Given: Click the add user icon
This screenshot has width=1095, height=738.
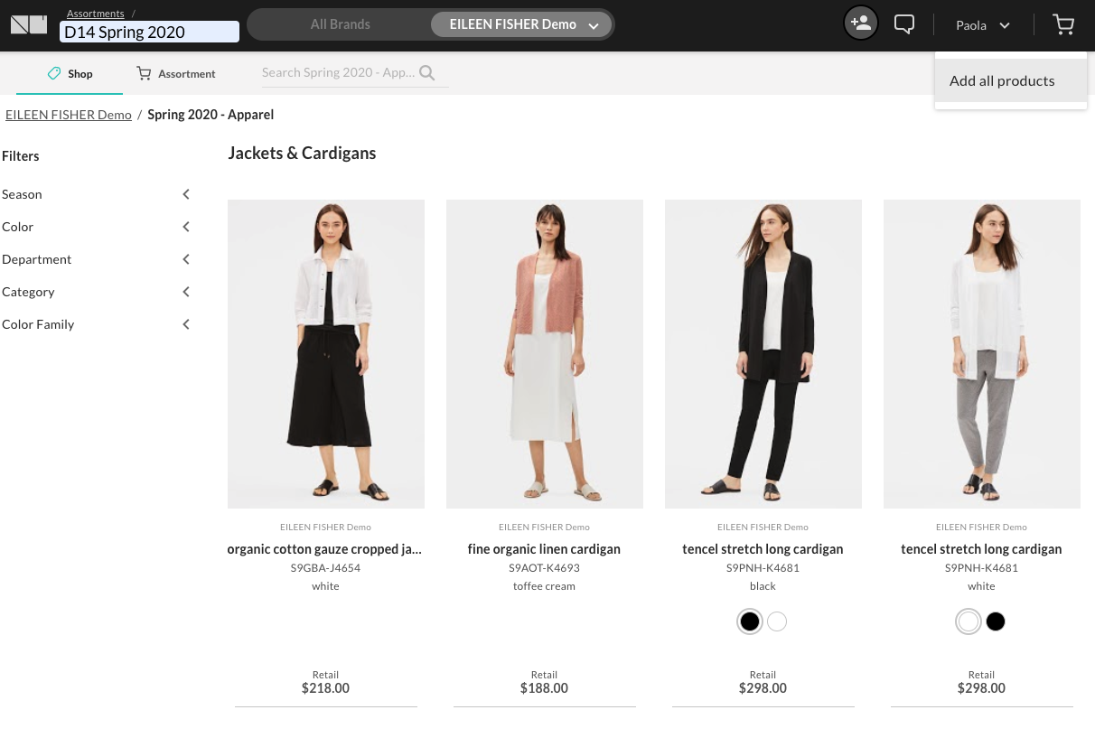Looking at the screenshot, I should click(x=860, y=24).
